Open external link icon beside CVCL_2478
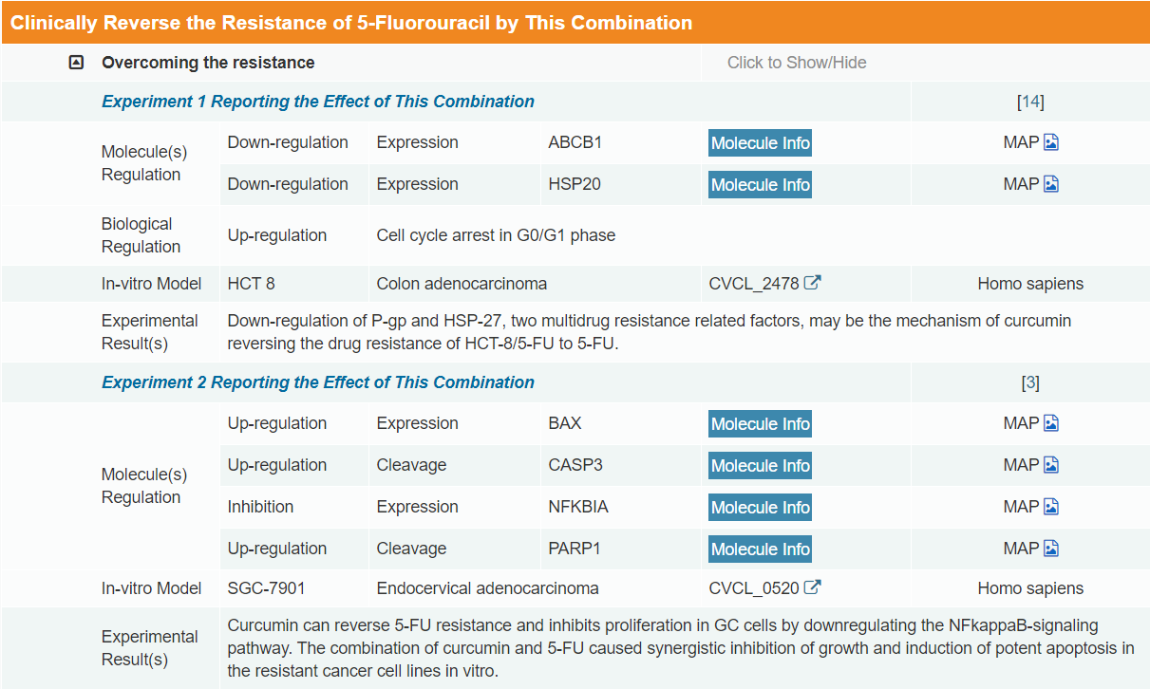The width and height of the screenshot is (1150, 689). (813, 283)
